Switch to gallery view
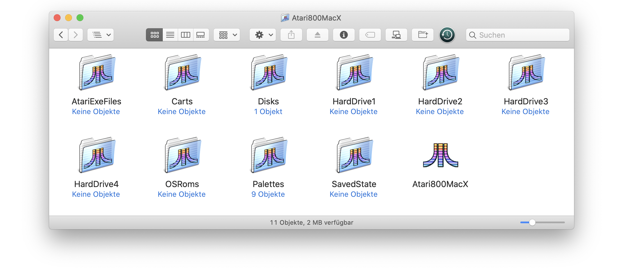 201,35
